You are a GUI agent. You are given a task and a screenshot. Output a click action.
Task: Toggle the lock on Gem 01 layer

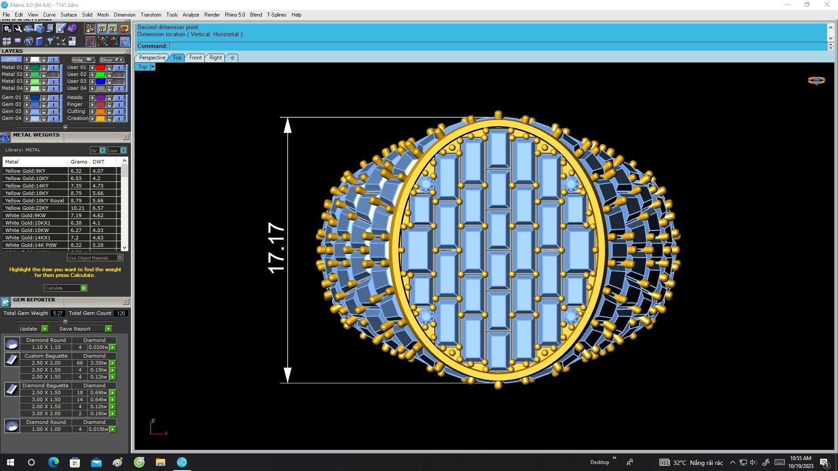pos(44,98)
